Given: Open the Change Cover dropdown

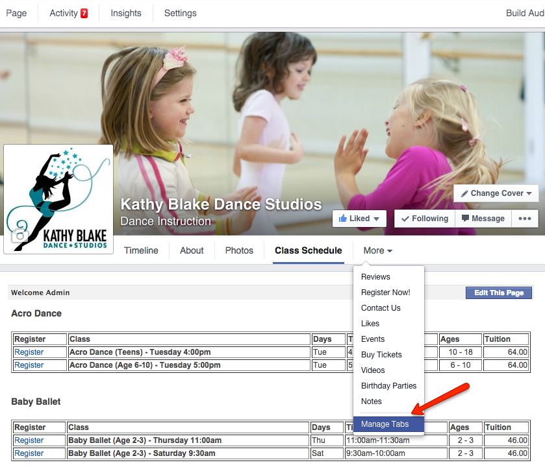Looking at the screenshot, I should point(496,193).
